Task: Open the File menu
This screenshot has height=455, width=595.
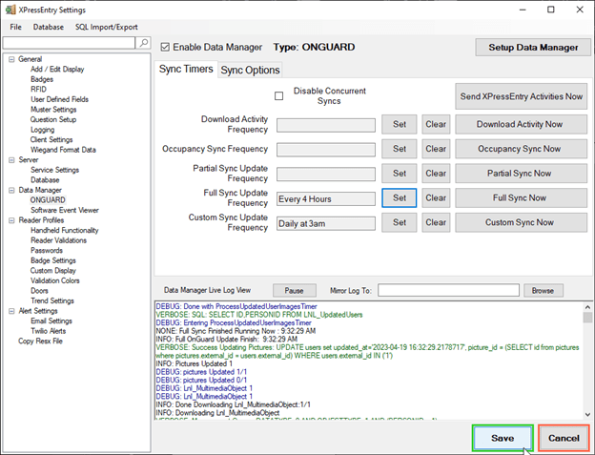Action: click(x=16, y=27)
